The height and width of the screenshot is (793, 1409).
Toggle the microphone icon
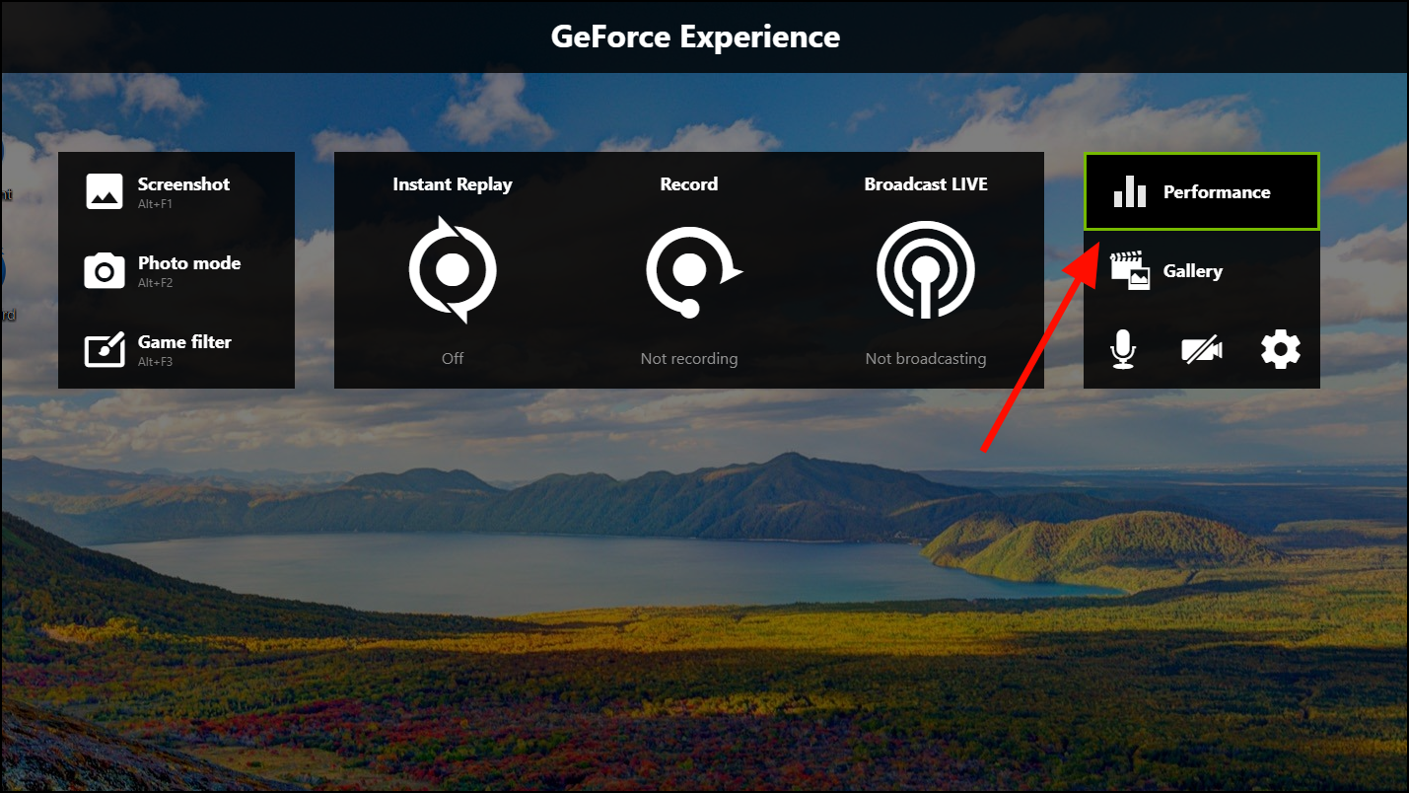pos(1123,349)
